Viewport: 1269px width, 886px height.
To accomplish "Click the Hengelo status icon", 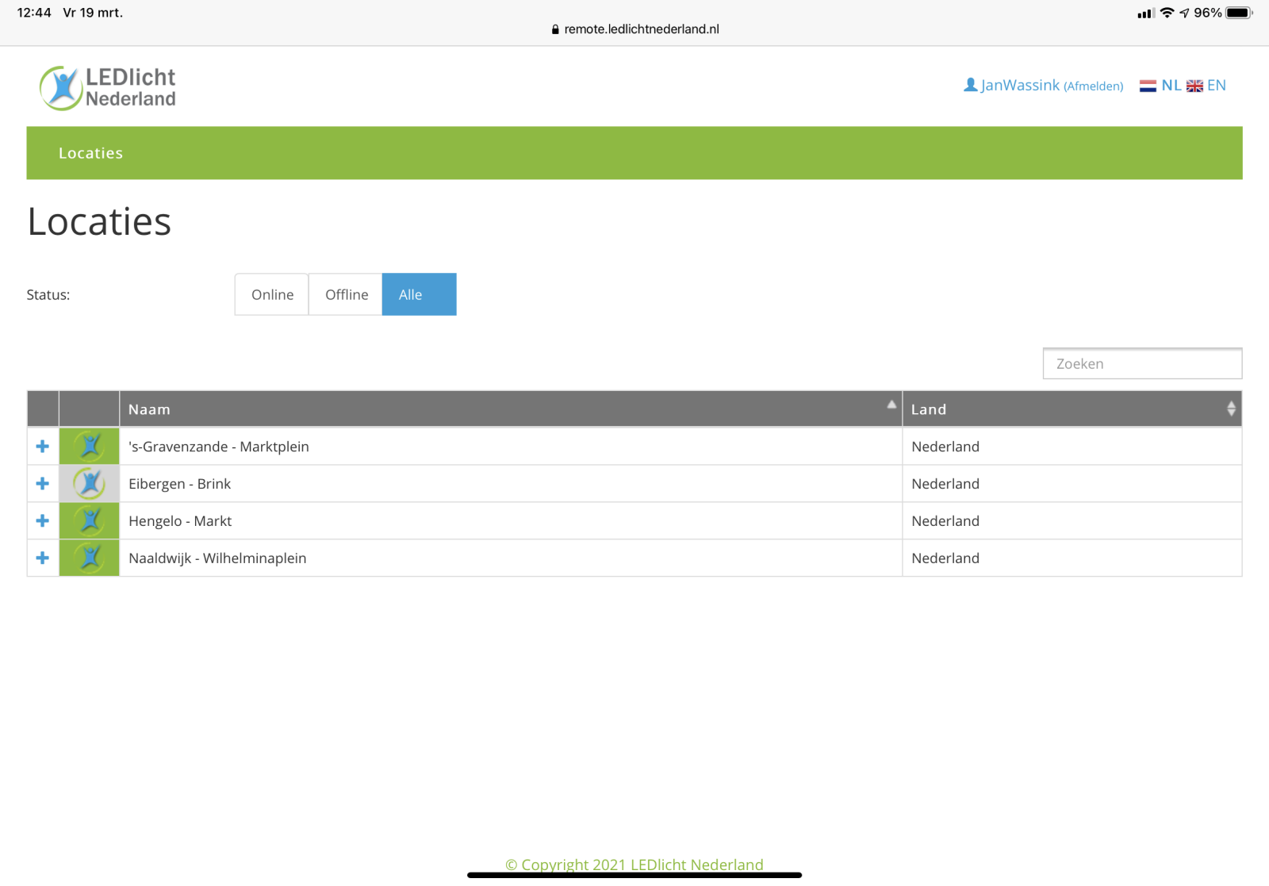I will [x=90, y=521].
